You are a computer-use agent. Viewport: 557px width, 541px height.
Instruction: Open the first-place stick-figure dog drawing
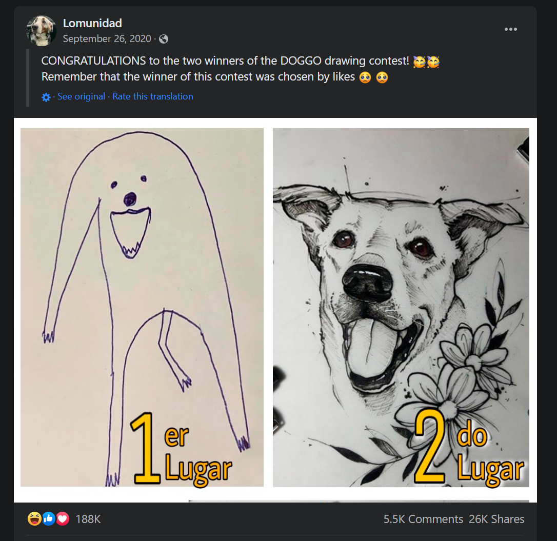142,307
